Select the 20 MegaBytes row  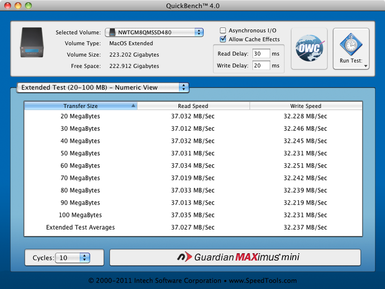(193, 116)
